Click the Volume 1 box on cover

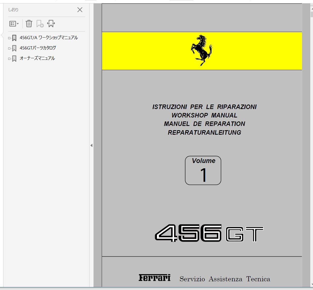pyautogui.click(x=203, y=170)
